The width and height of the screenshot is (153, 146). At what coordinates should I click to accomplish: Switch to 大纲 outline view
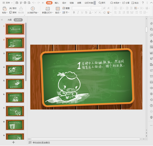10,20
